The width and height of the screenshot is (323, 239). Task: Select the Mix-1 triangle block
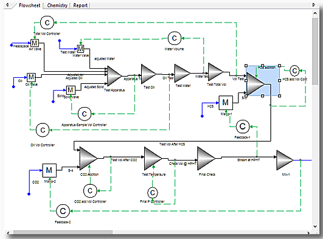point(285,160)
